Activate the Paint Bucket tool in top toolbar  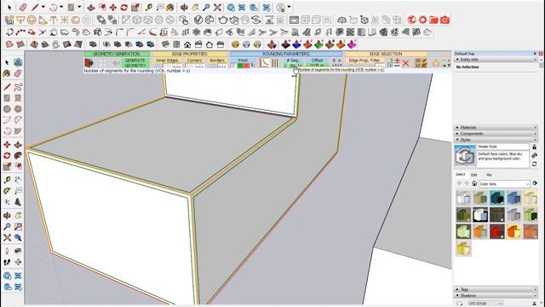pyautogui.click(x=170, y=7)
